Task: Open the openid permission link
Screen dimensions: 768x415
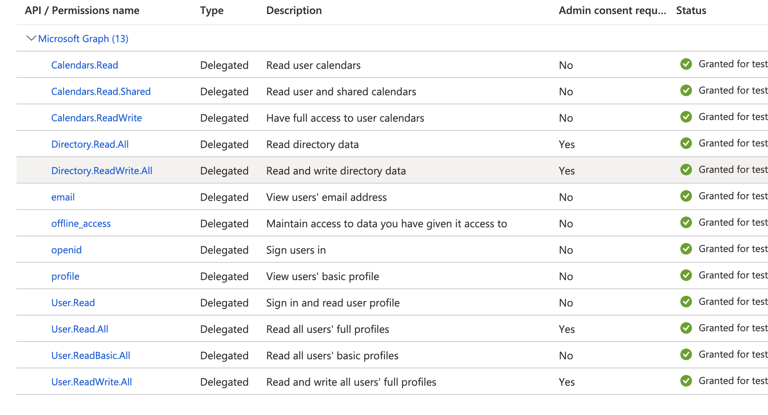Action: pos(66,250)
